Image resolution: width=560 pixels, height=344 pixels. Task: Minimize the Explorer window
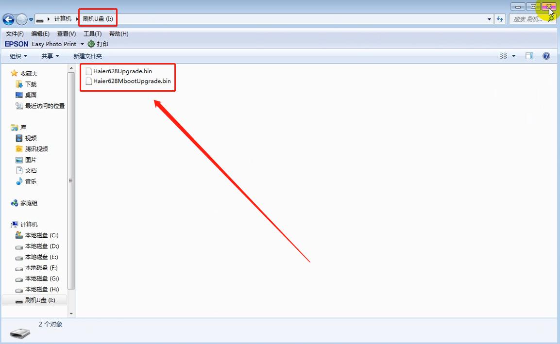pyautogui.click(x=517, y=7)
